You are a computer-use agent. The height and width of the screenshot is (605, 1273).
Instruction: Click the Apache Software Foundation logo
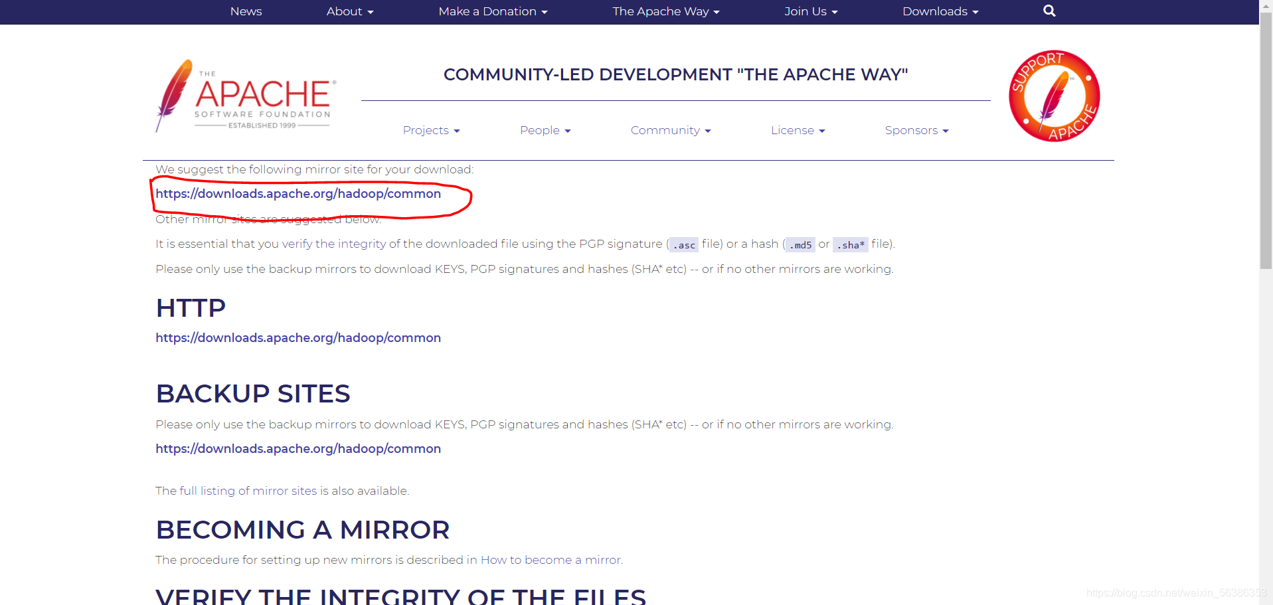tap(246, 96)
